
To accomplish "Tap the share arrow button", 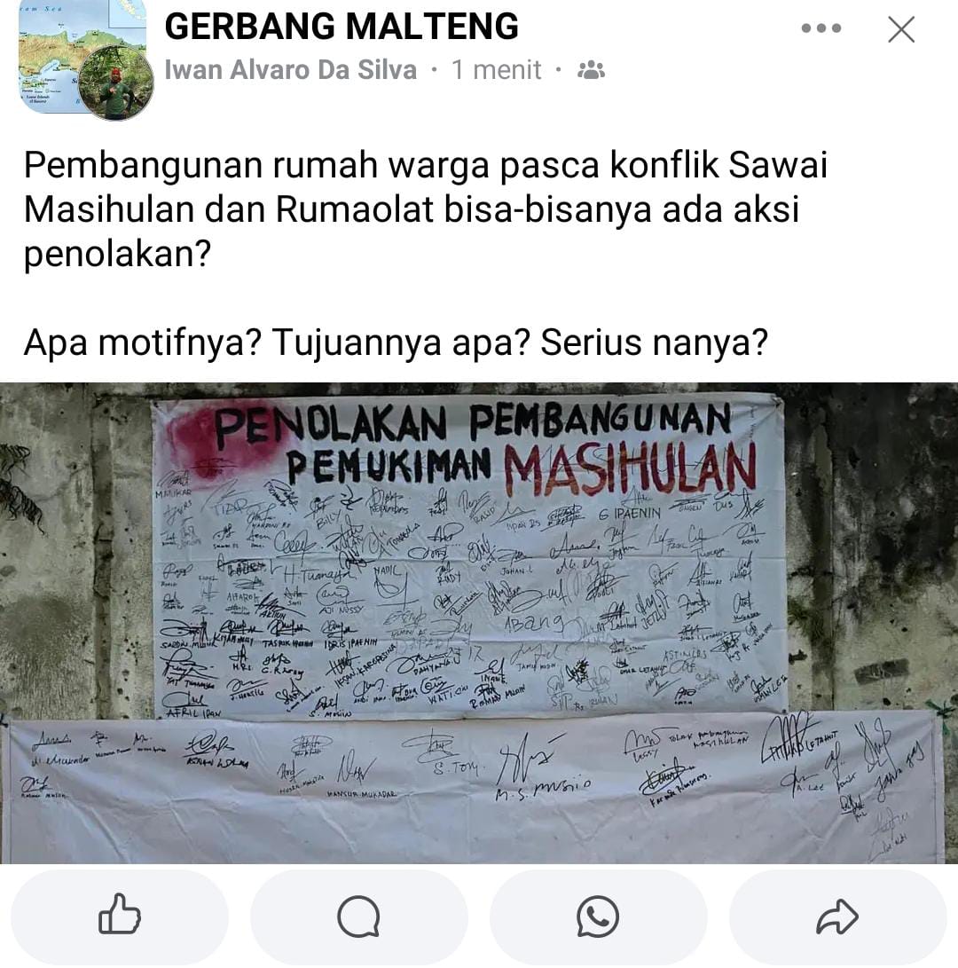I will coord(837,917).
